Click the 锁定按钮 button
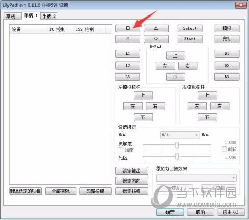 (x=132, y=191)
